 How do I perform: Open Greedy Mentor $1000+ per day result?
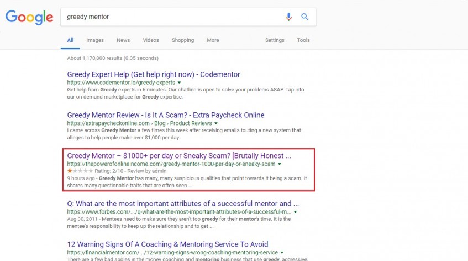click(179, 156)
